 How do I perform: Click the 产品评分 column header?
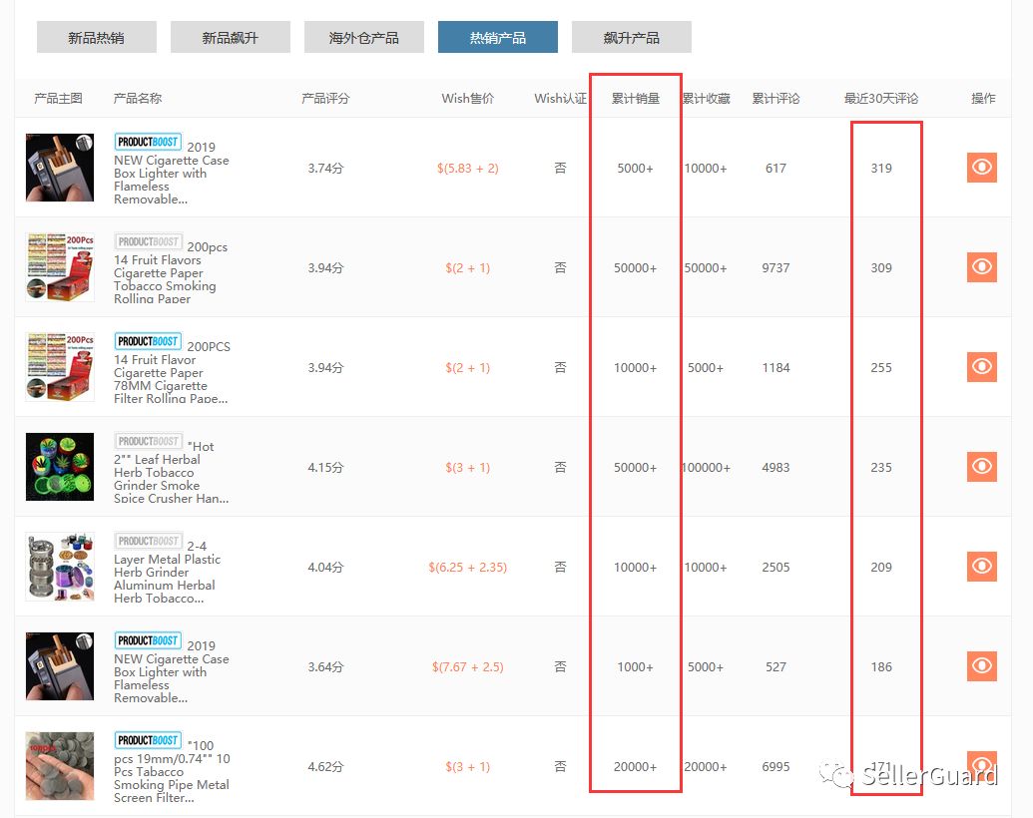[x=325, y=98]
